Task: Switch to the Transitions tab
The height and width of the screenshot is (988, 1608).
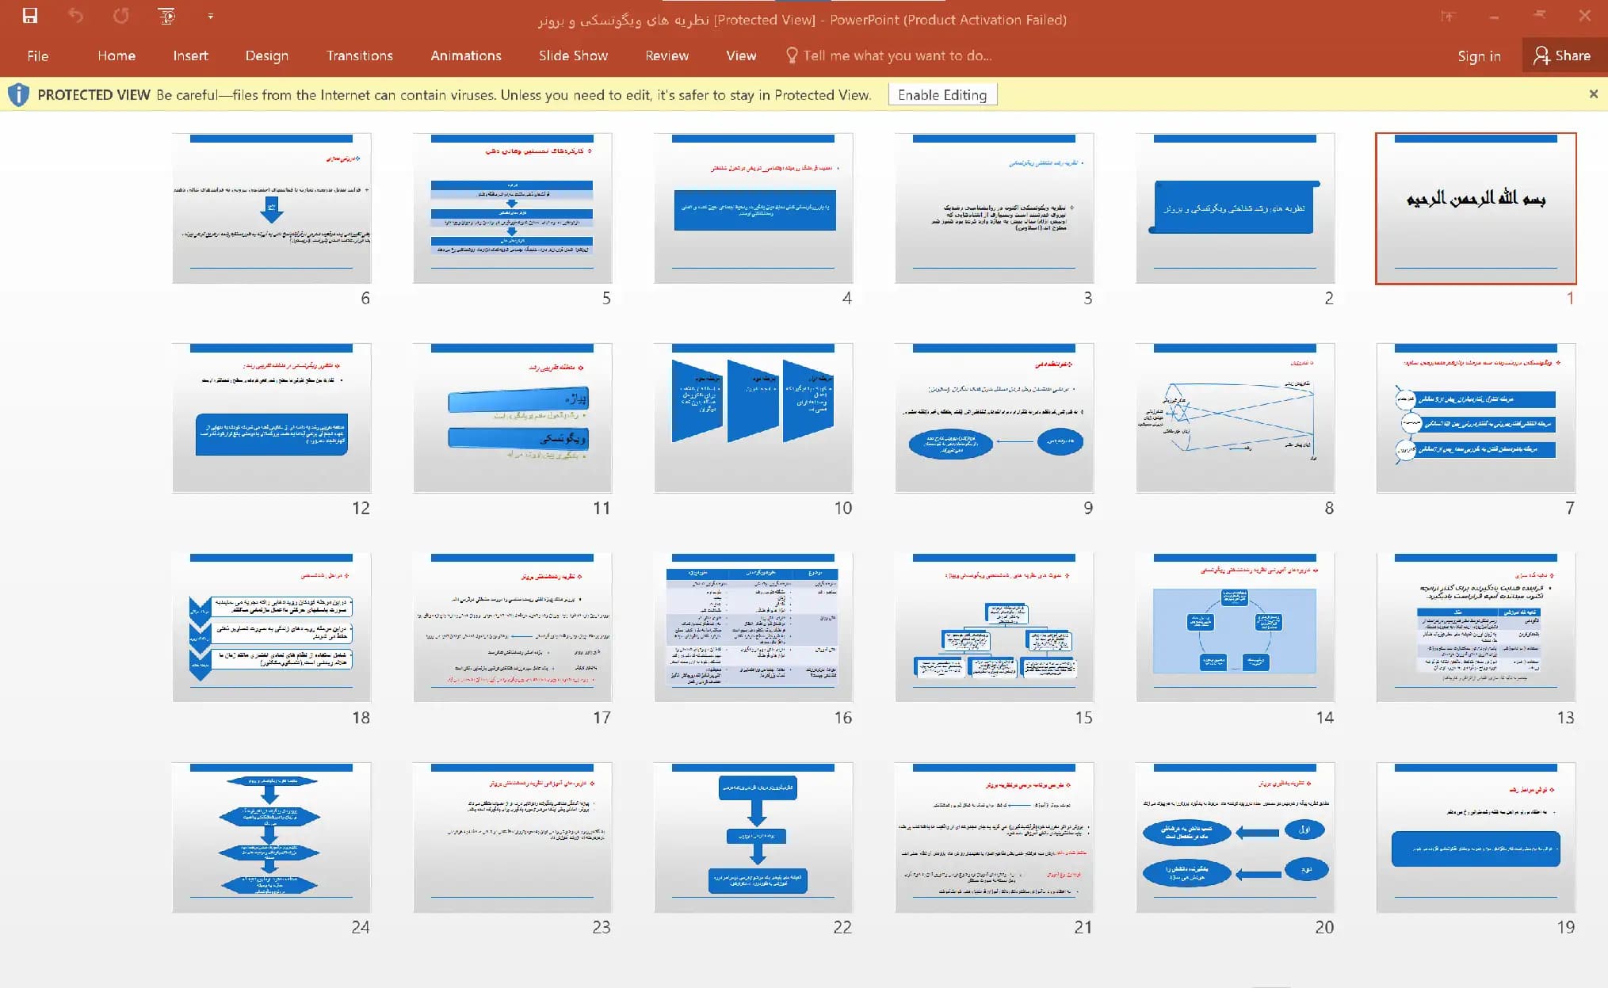Action: coord(359,55)
